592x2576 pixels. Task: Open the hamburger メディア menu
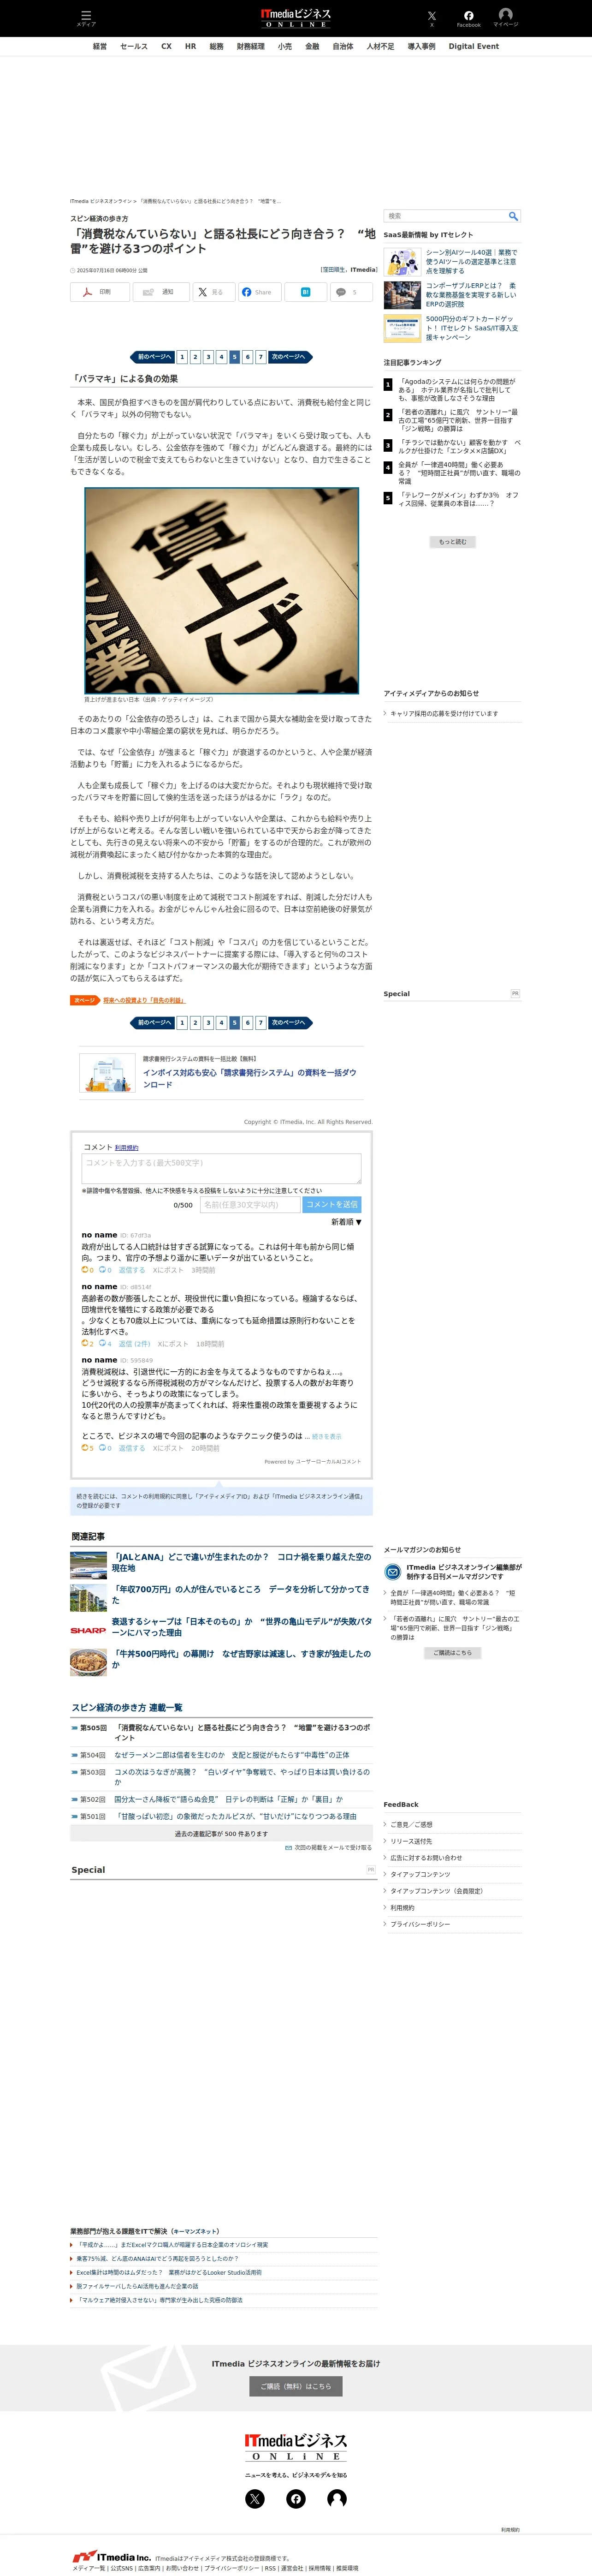(86, 18)
